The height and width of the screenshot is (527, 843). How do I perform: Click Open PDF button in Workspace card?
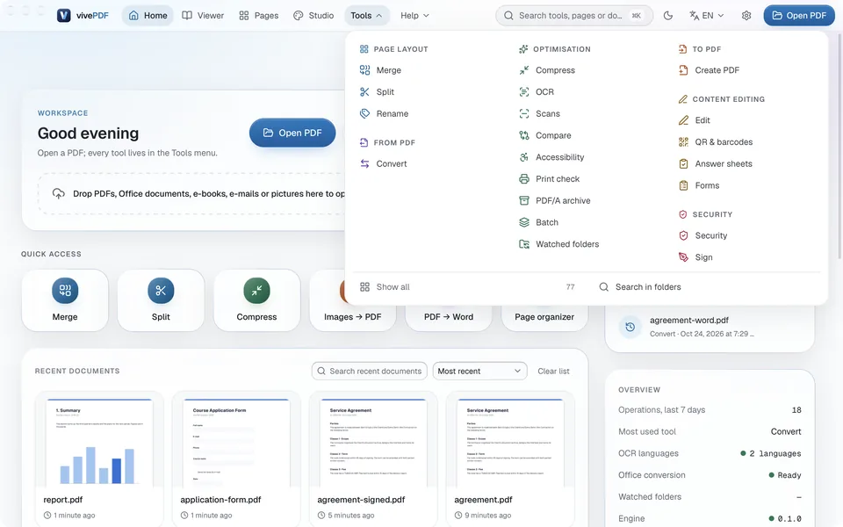click(x=292, y=133)
